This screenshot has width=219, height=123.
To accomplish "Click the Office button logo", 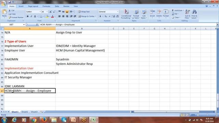I will pos(3,3).
